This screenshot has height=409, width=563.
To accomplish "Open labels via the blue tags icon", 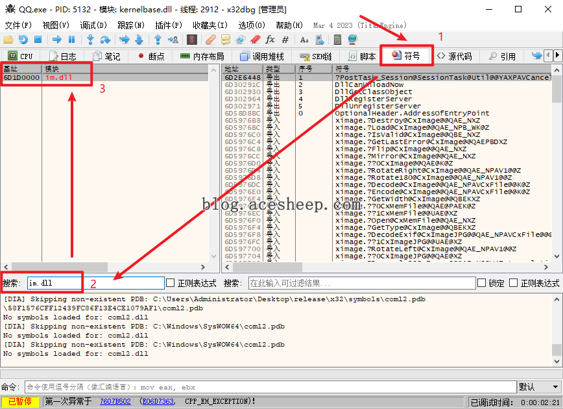I will [241, 40].
